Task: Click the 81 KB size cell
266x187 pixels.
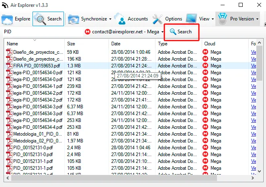Action: pyautogui.click(x=73, y=134)
